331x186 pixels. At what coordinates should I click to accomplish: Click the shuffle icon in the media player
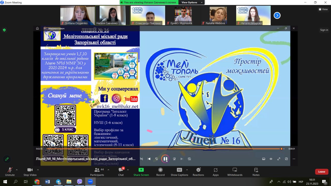[141, 159]
